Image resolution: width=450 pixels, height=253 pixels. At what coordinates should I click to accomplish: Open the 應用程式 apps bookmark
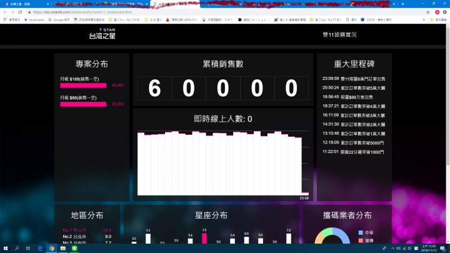[12, 20]
